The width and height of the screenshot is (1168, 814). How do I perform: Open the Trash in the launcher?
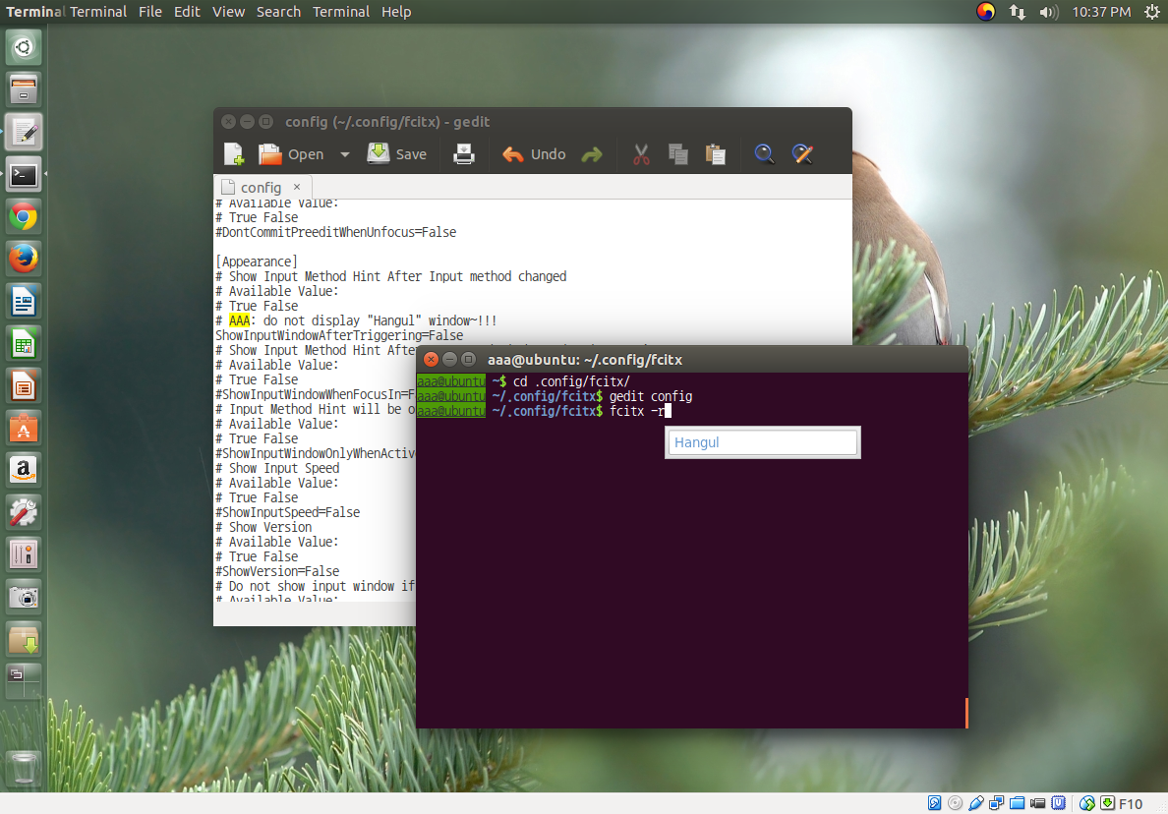coord(23,767)
